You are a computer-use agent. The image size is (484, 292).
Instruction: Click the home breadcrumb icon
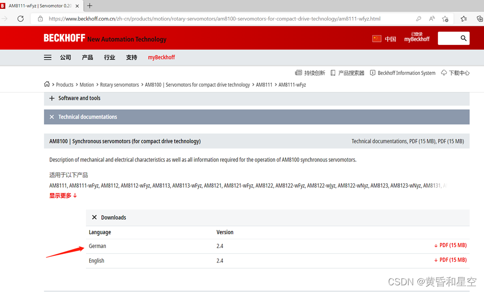47,84
